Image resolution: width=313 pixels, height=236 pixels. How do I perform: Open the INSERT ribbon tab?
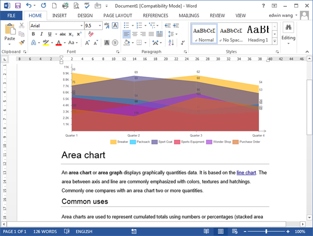pyautogui.click(x=59, y=16)
